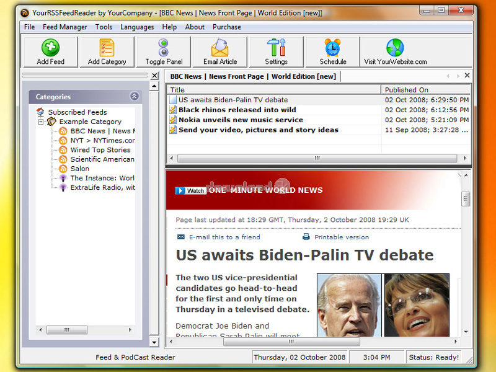Click podcast icon beside The Instance feed
Screen dimensions: 496x372
(x=63, y=178)
